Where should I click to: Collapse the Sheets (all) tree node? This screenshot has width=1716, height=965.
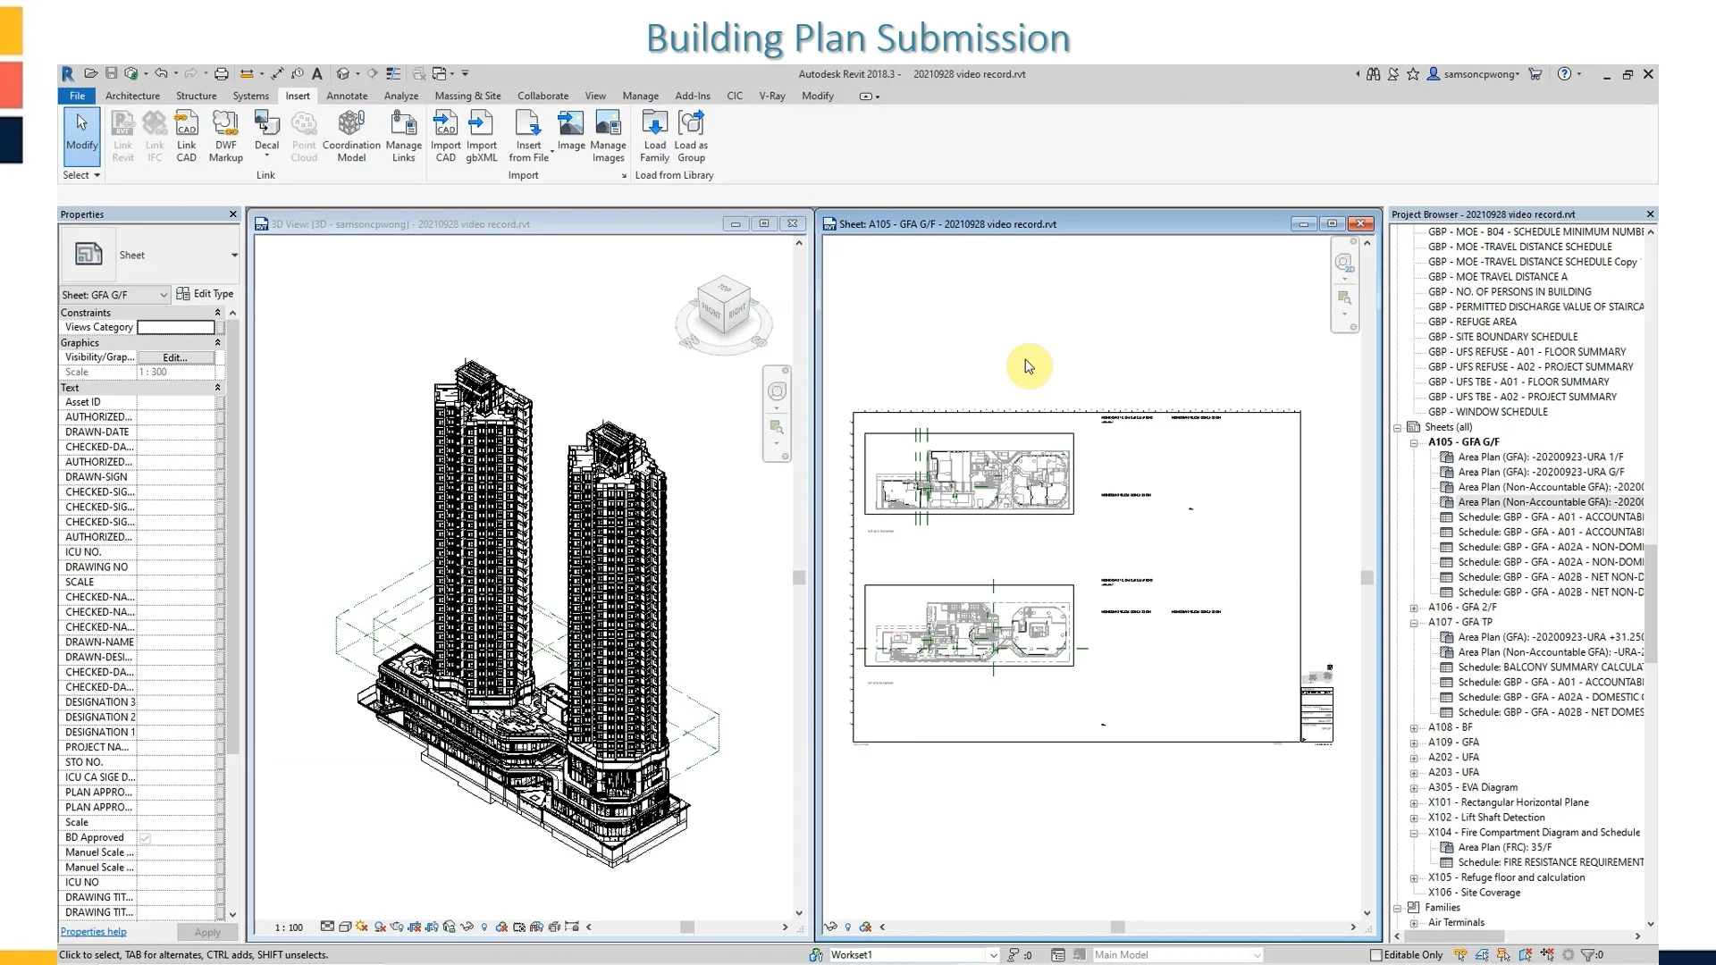point(1400,427)
